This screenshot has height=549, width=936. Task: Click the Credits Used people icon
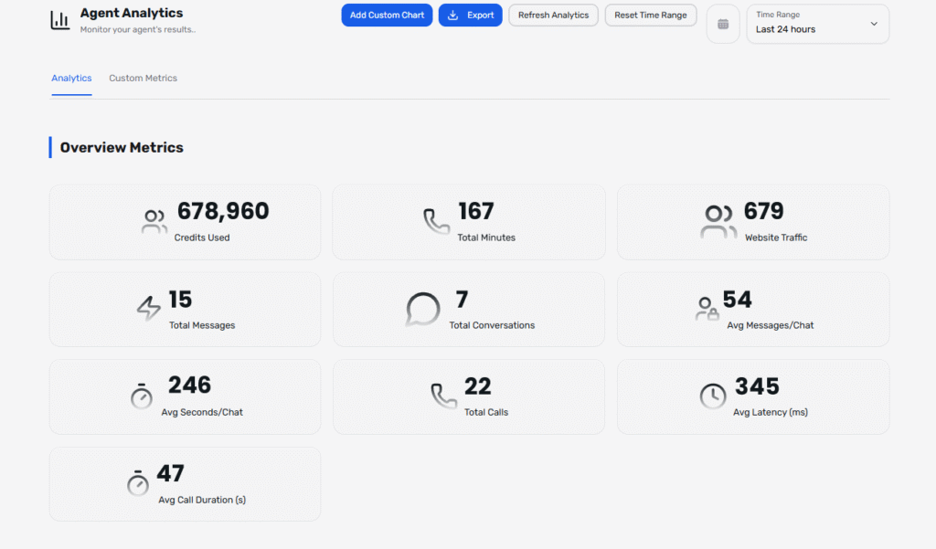154,221
